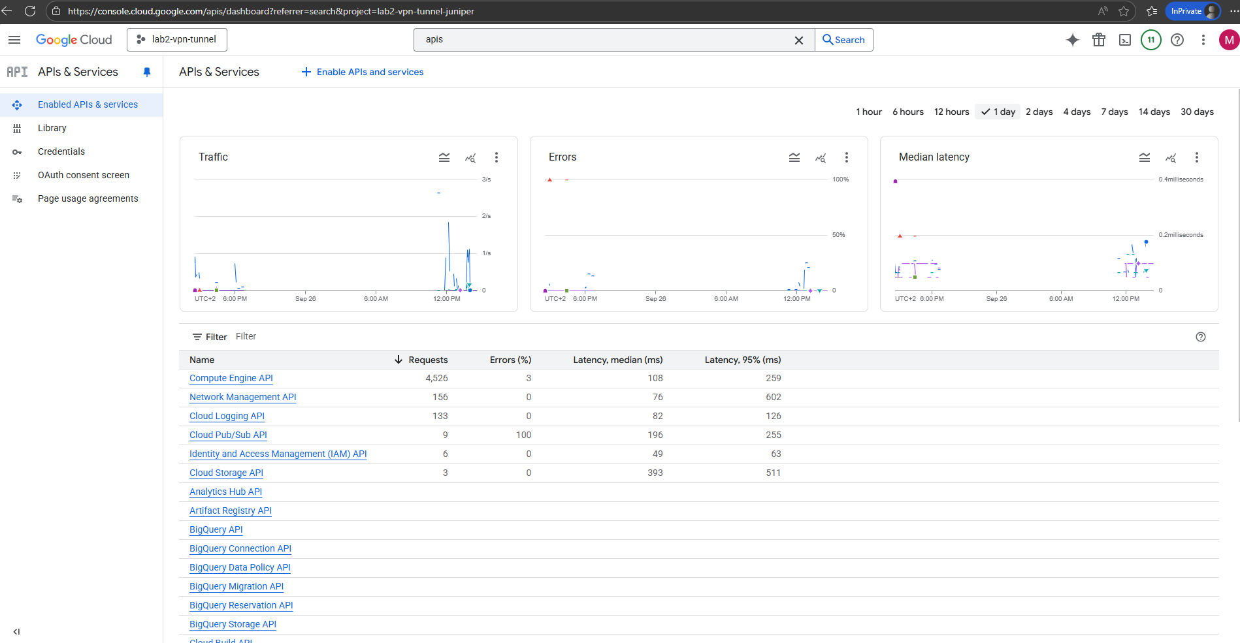The width and height of the screenshot is (1240, 643).
Task: Open table help question mark icon
Action: (1201, 337)
